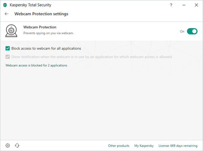Uncheck Block access to webcam for all applications
This screenshot has width=203, height=151.
(x=8, y=48)
